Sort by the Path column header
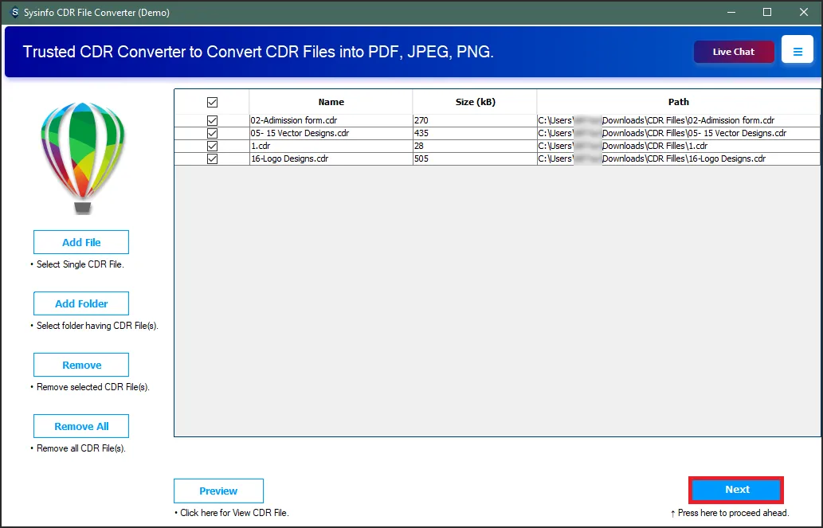 678,102
